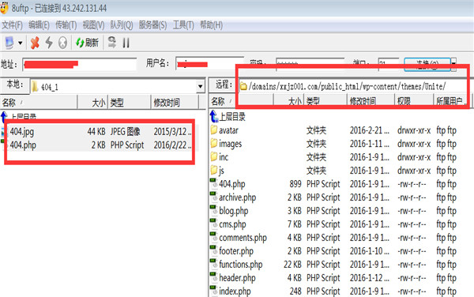This screenshot has height=297, width=474.
Task: Click the red X disconnect icon
Action: point(35,43)
